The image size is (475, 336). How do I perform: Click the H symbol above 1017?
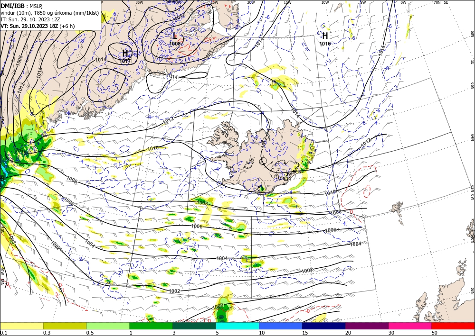(125, 54)
